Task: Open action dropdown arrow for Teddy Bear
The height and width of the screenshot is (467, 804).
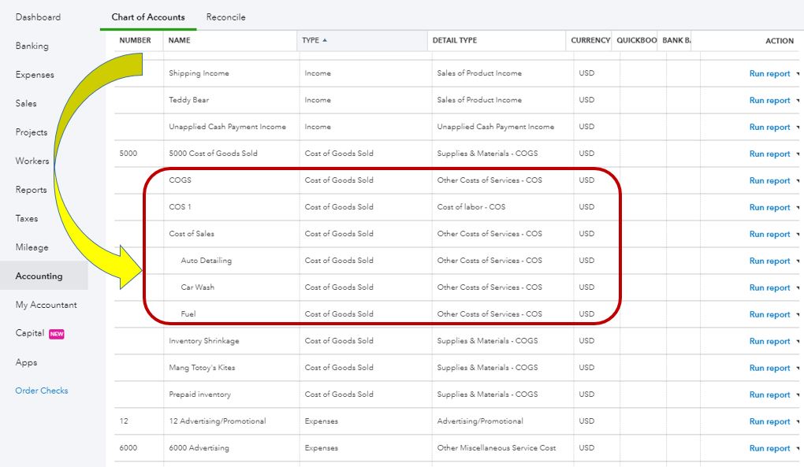Action: (x=798, y=101)
